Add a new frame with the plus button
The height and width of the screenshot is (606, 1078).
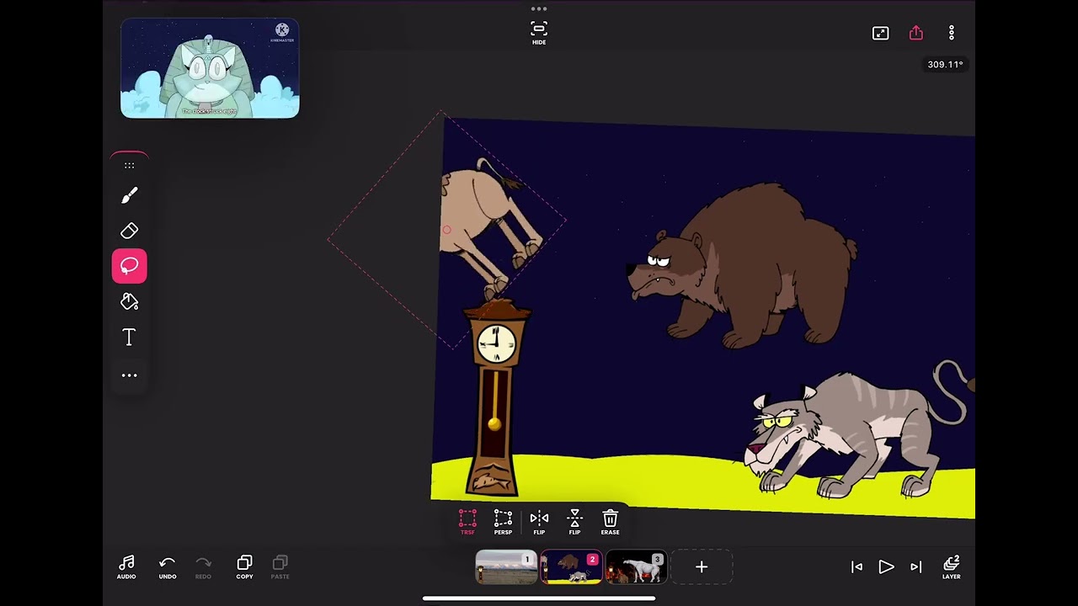coord(702,567)
